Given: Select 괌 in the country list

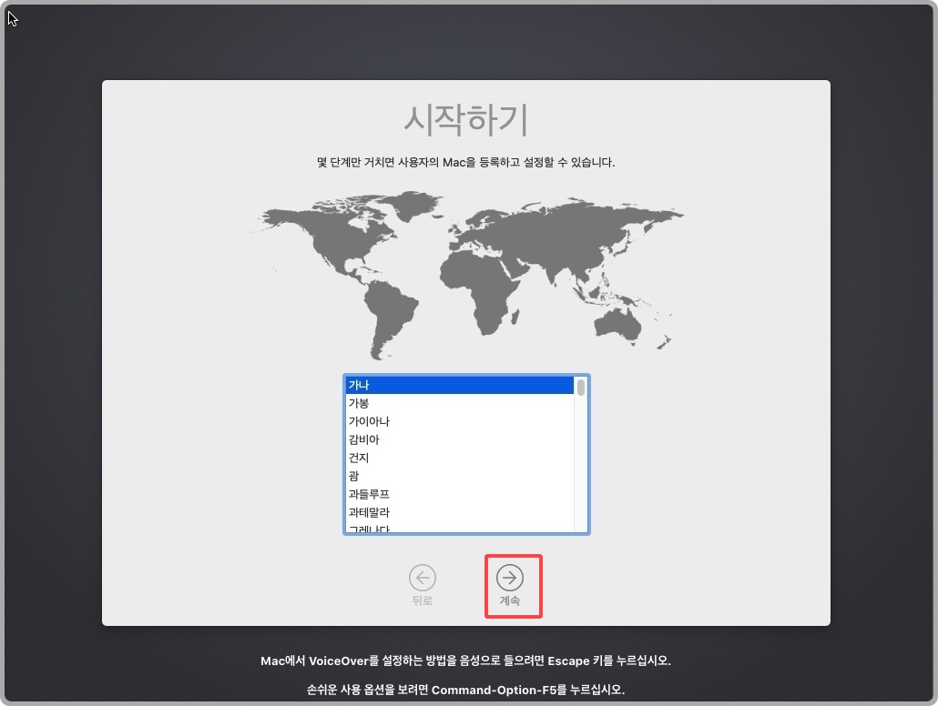Looking at the screenshot, I should [410, 476].
